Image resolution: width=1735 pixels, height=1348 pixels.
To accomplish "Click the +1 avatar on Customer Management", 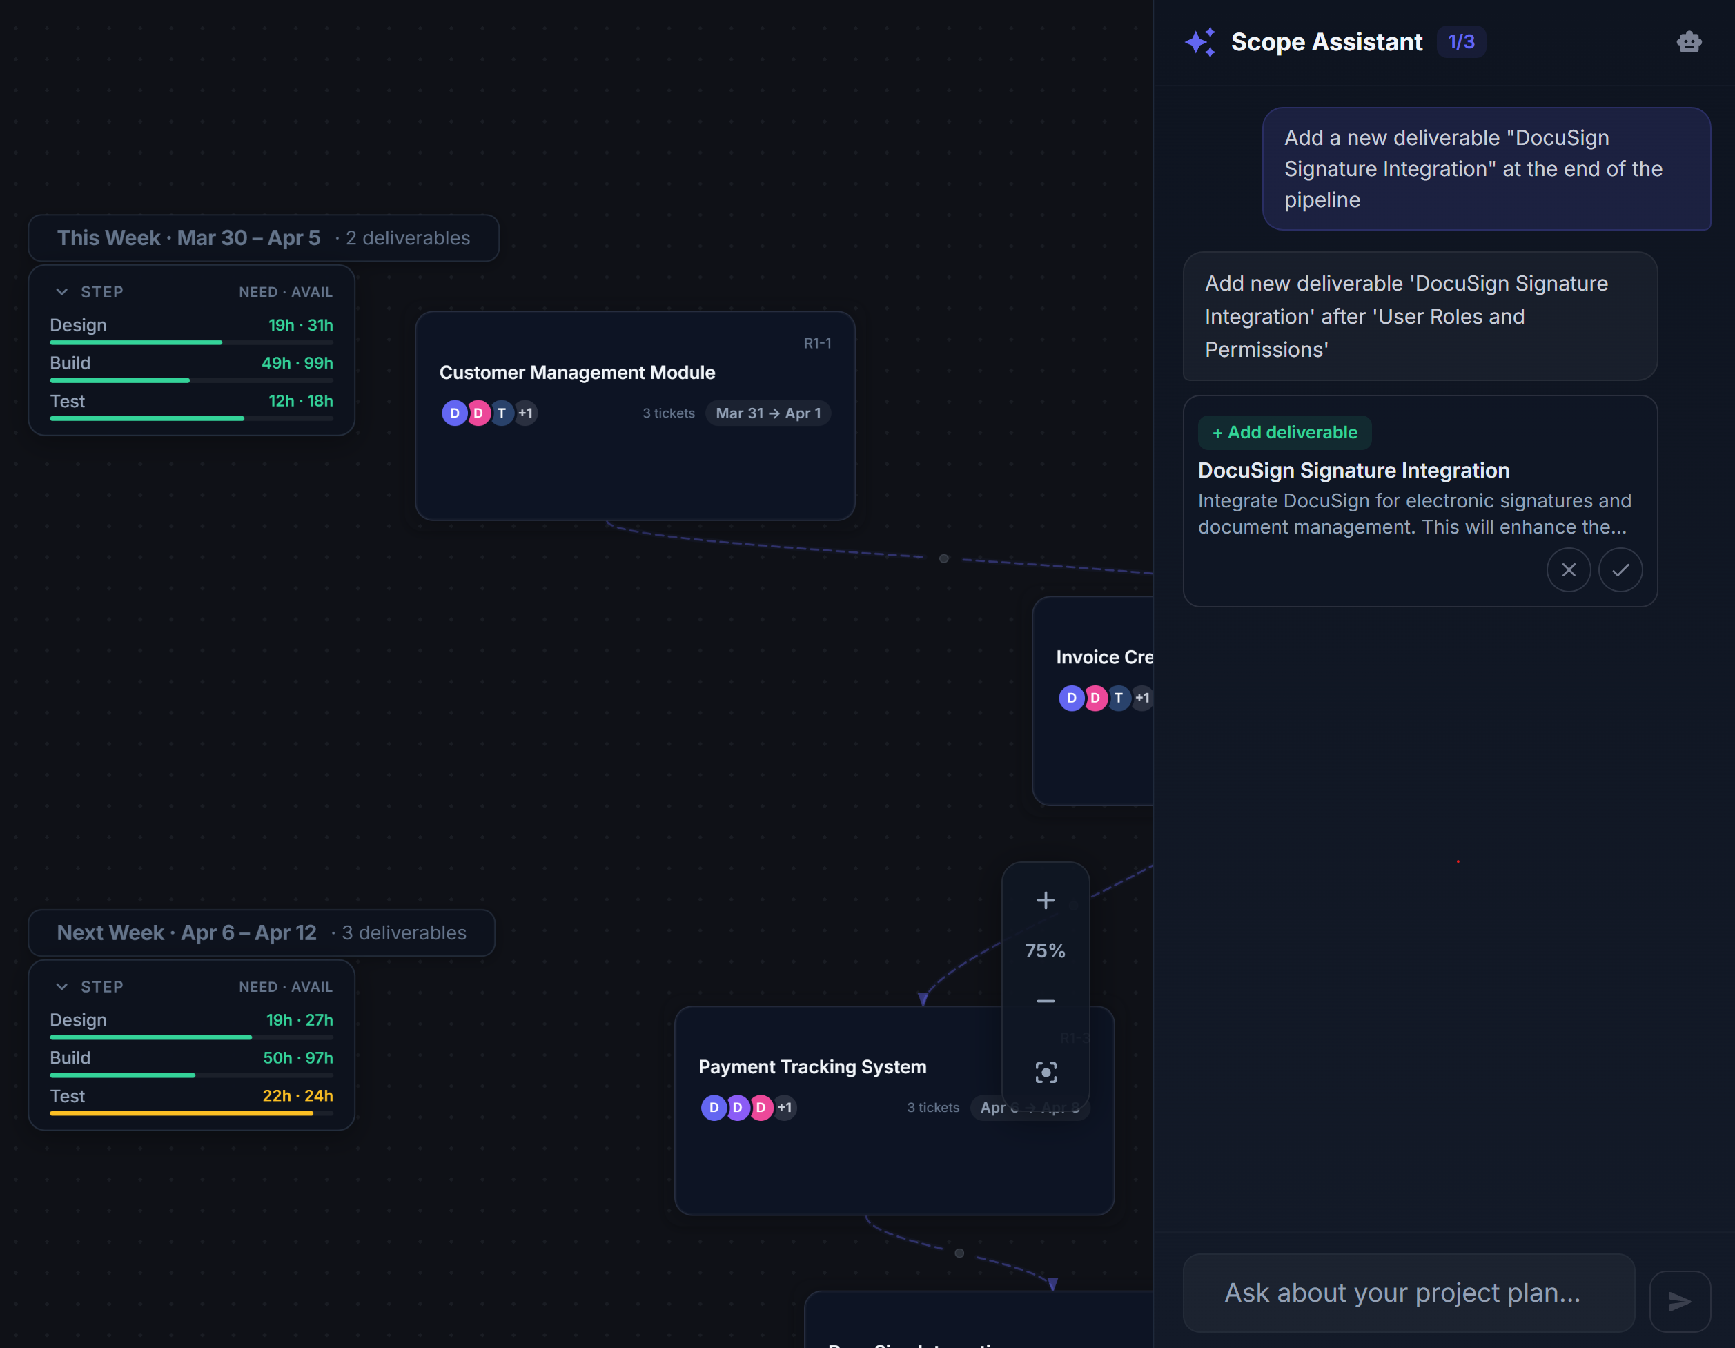I will [525, 413].
